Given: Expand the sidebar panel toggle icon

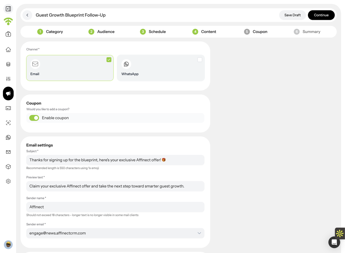Looking at the screenshot, I should coord(8,9).
